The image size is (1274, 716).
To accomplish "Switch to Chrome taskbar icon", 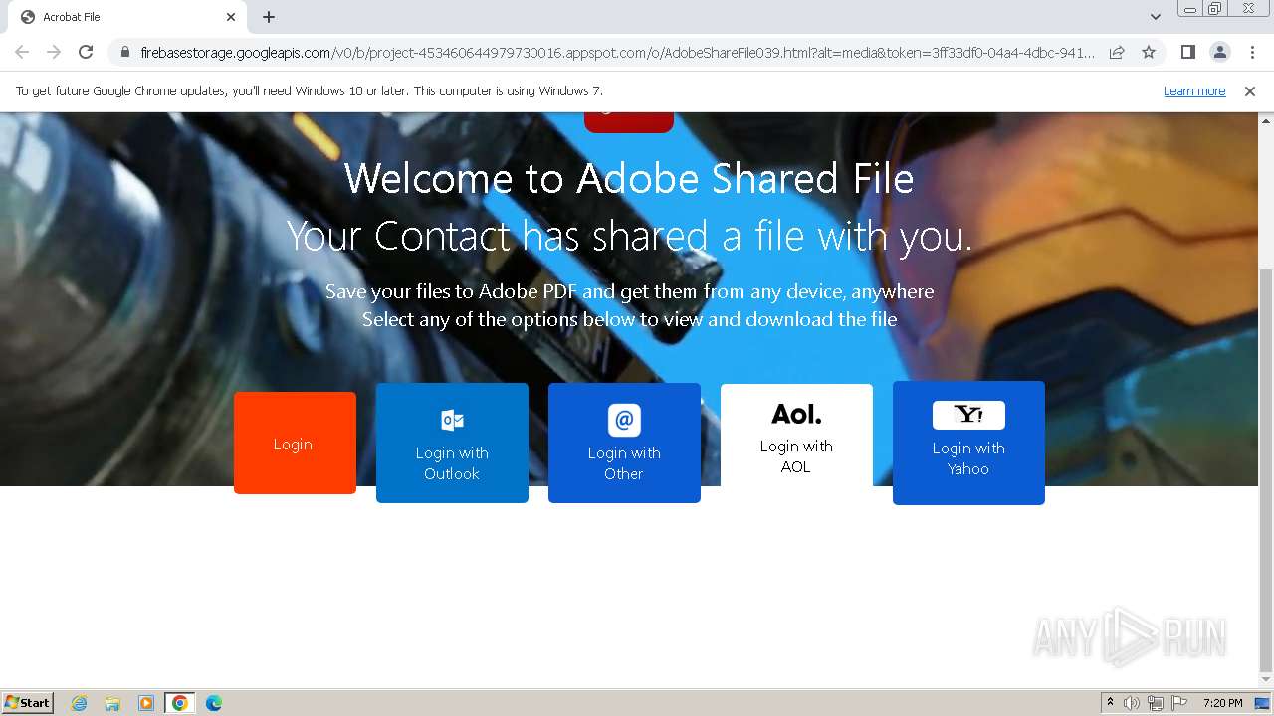I will [x=180, y=703].
